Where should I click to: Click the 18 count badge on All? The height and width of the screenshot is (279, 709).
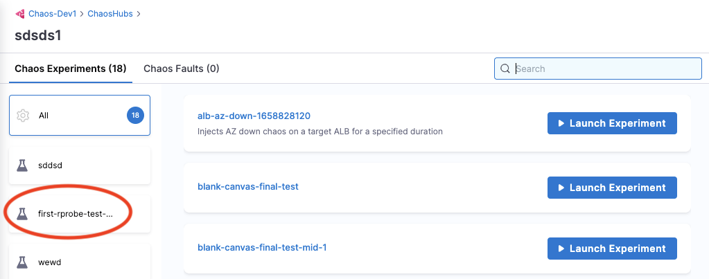pos(135,116)
